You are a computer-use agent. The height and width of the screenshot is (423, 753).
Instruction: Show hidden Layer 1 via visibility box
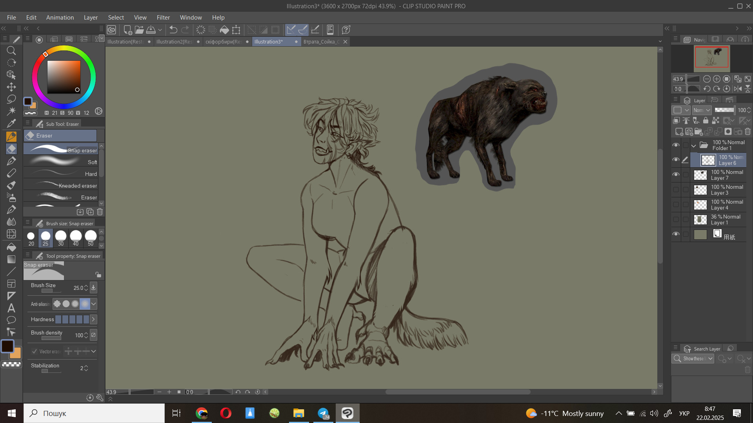point(676,219)
